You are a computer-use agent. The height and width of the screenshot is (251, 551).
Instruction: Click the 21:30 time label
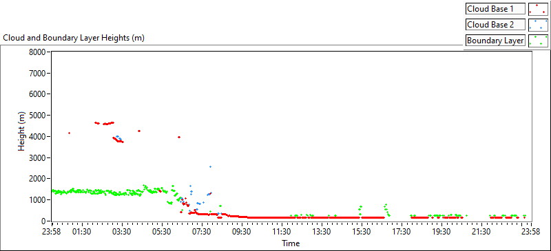click(481, 232)
